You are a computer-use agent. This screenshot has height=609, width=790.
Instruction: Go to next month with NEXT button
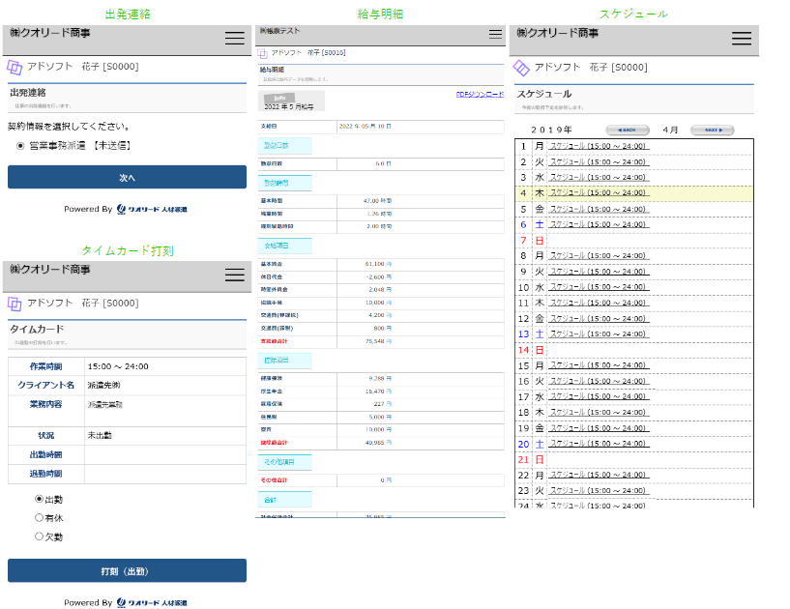pos(713,130)
